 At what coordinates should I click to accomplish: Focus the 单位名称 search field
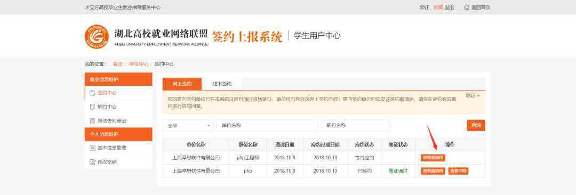coord(267,125)
